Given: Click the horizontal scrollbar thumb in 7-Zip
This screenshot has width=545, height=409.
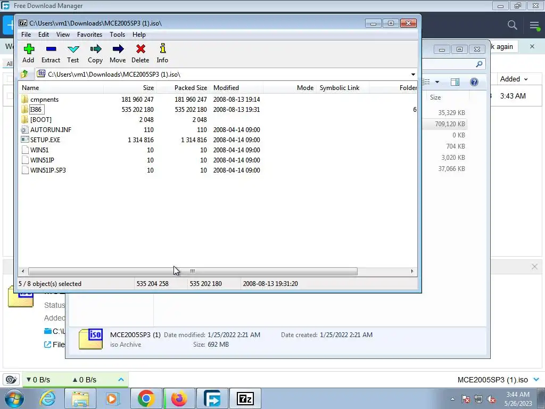Looking at the screenshot, I should (193, 271).
